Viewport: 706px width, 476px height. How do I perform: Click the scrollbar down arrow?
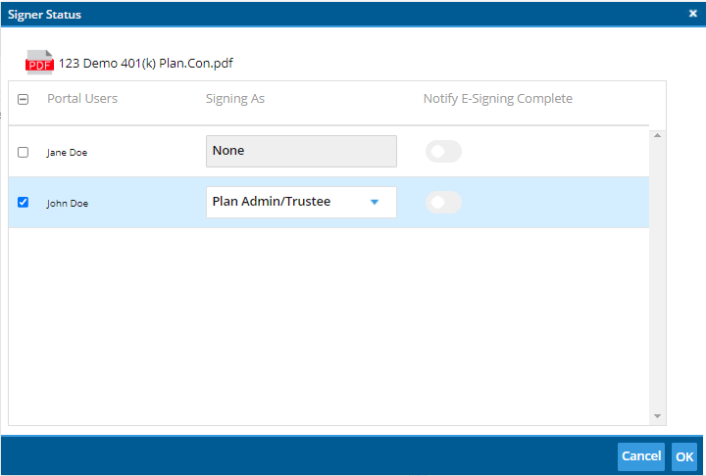tap(657, 416)
